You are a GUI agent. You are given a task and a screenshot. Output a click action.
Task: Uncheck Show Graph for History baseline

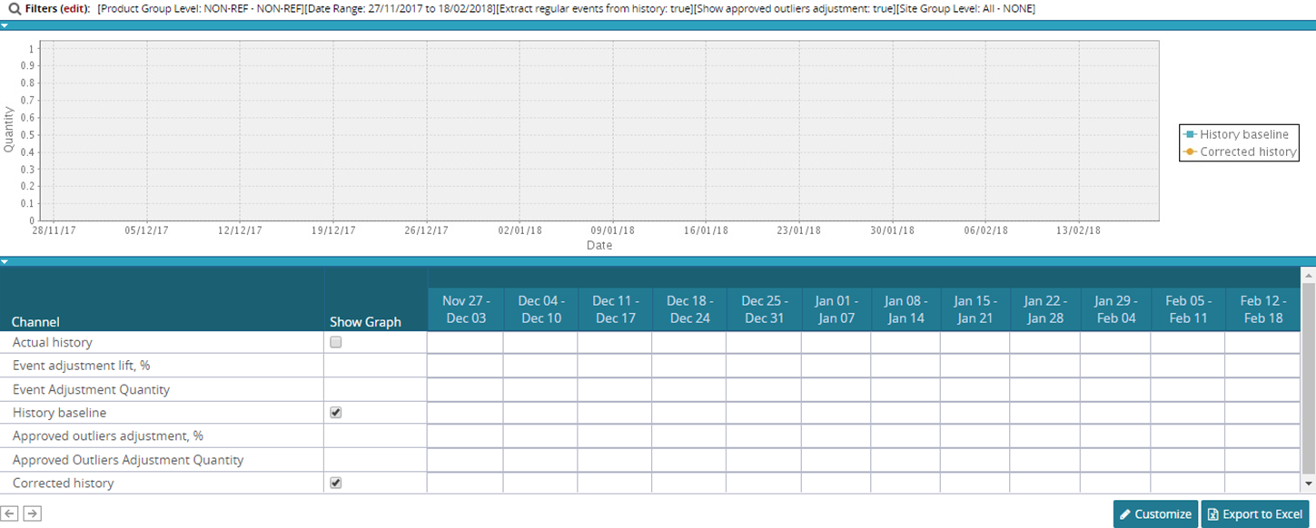coord(336,413)
